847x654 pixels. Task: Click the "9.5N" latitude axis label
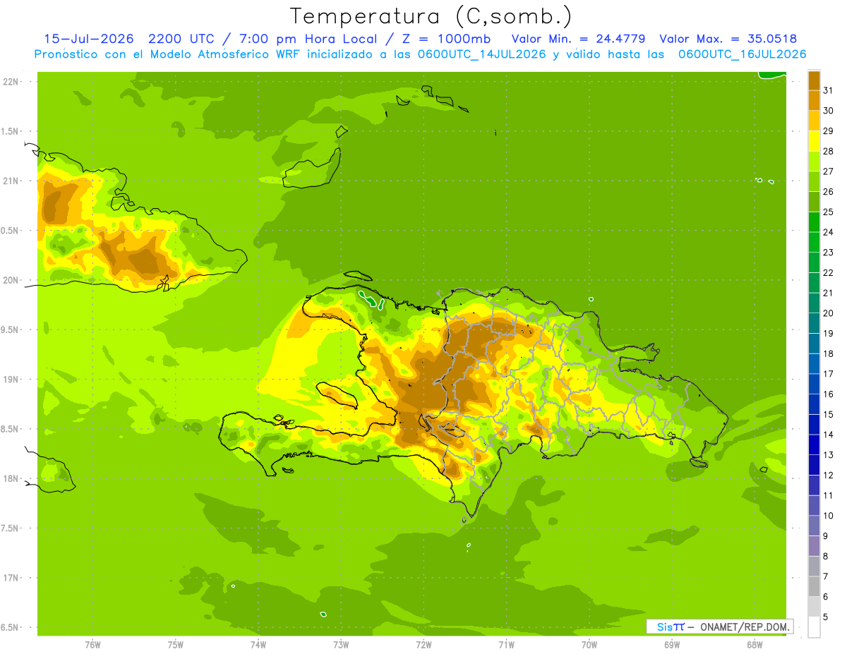[x=11, y=329]
